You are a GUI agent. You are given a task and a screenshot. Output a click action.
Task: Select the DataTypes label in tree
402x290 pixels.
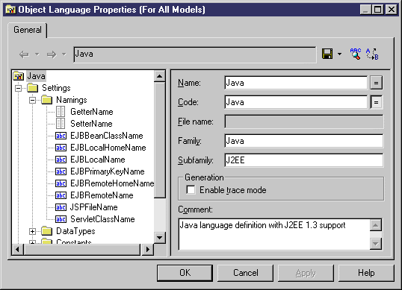pyautogui.click(x=75, y=231)
